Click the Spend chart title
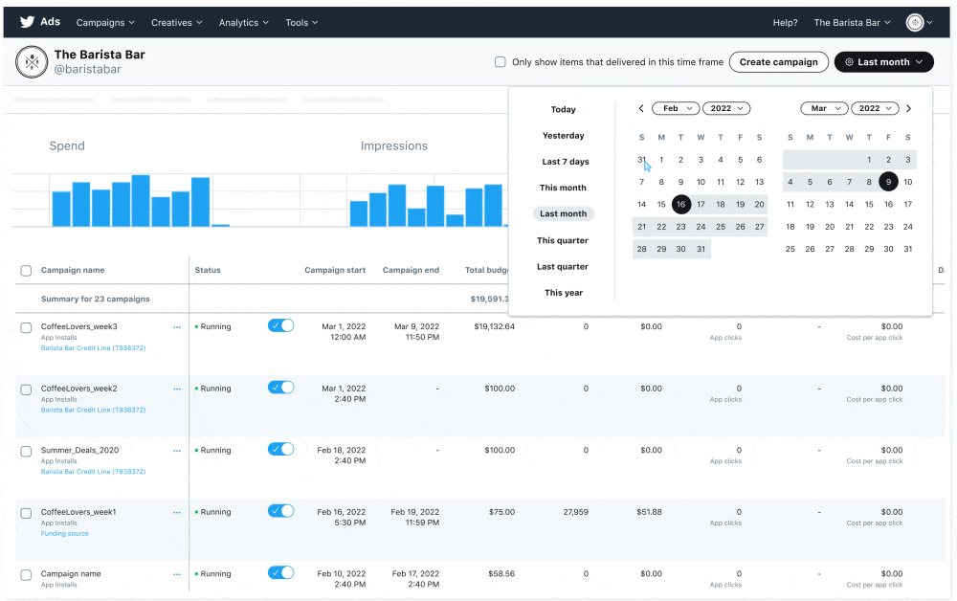 67,145
